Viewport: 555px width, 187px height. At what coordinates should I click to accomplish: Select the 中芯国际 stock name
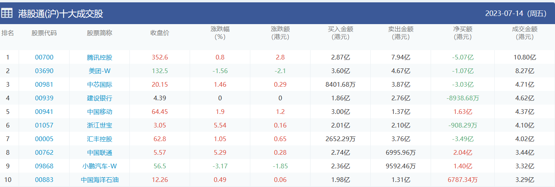(x=99, y=84)
